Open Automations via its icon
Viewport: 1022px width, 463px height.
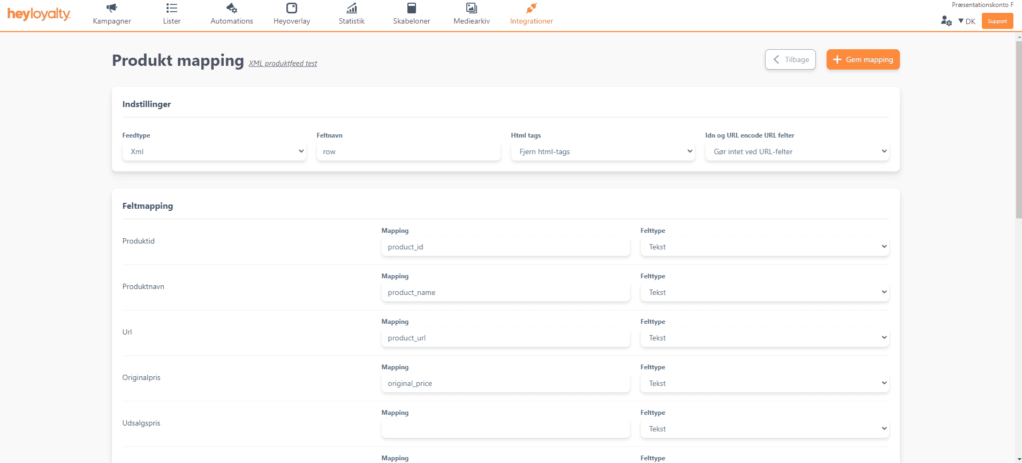231,8
